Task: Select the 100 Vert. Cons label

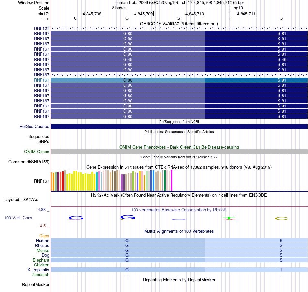Action: coord(18,218)
